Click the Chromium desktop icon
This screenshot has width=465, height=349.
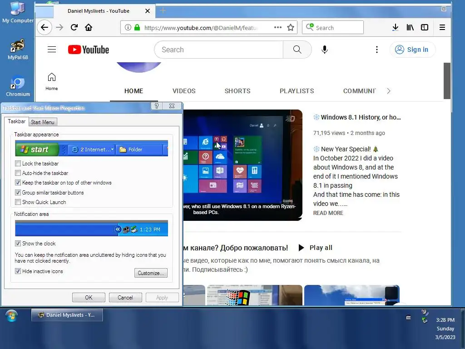18,86
